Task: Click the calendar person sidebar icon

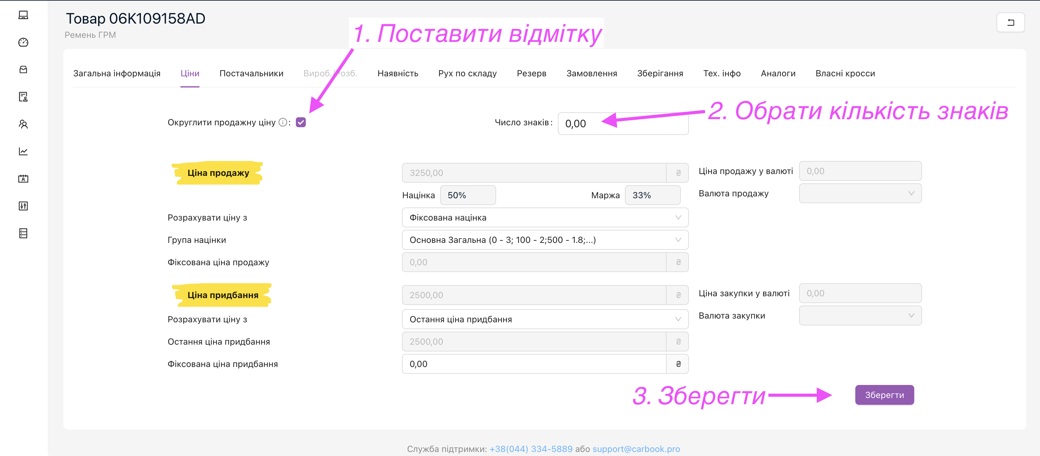Action: click(x=23, y=178)
